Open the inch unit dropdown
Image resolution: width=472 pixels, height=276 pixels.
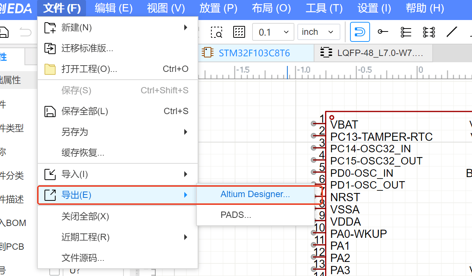click(x=318, y=32)
